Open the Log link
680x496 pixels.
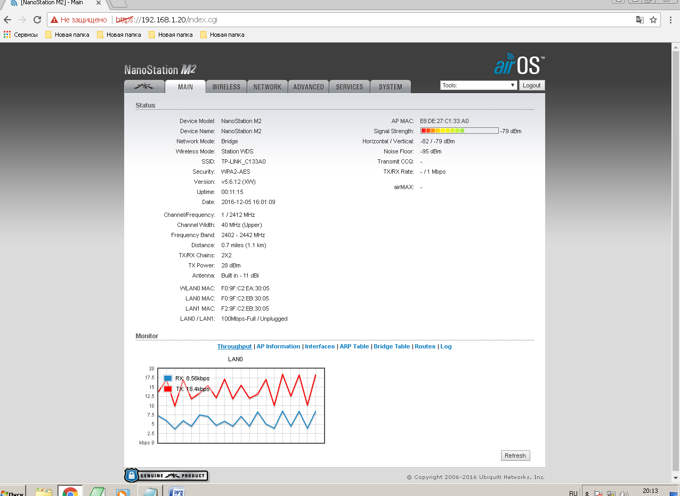tap(446, 346)
